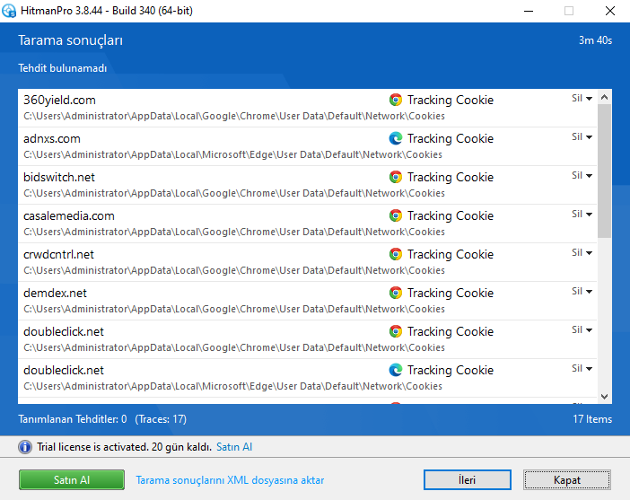630x500 pixels.
Task: Click the Chrome icon in the bidswitch.net row
Action: click(x=396, y=177)
